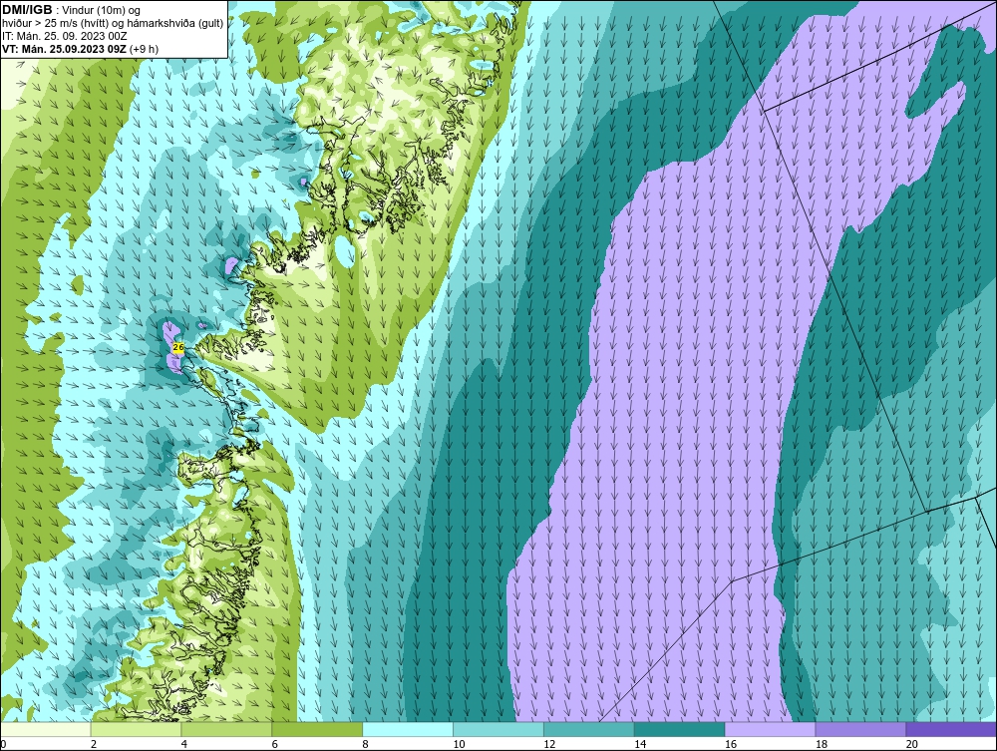Click the 16–18 m/s legend color
997x751 pixels.
(770, 729)
